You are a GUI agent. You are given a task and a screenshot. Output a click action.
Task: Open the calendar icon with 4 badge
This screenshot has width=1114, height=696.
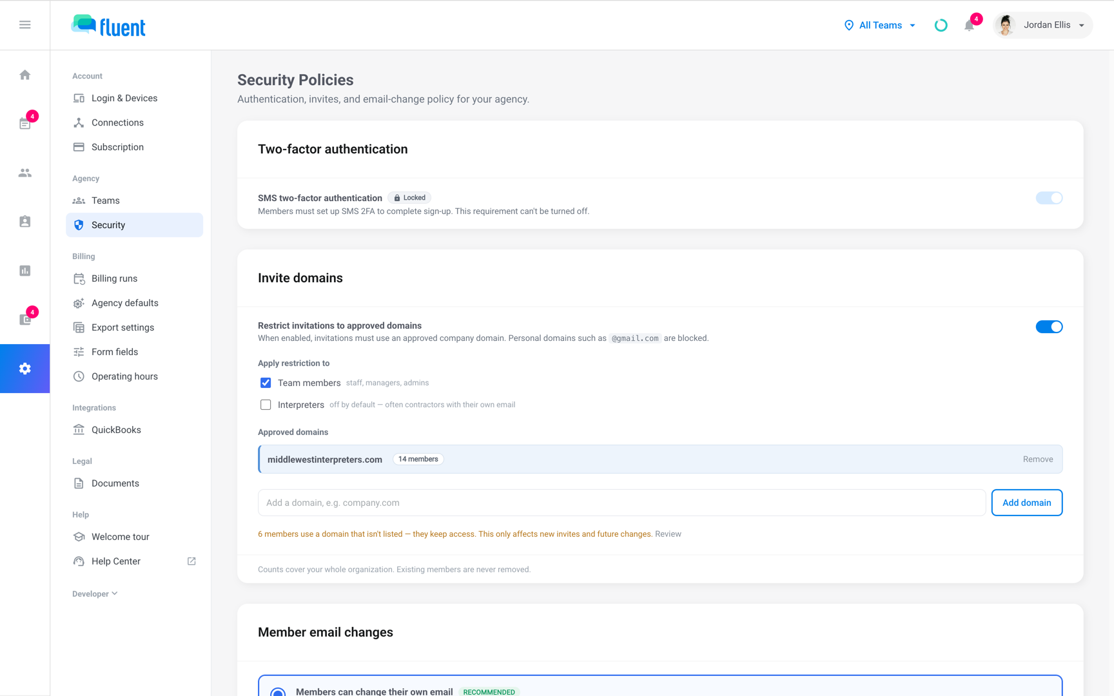[x=24, y=124]
